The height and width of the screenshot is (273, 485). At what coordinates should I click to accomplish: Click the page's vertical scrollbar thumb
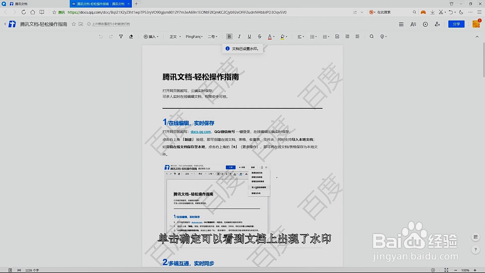click(483, 60)
